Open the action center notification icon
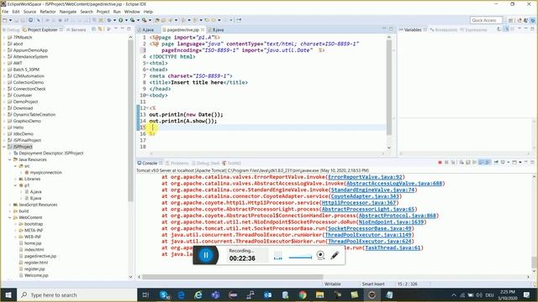This screenshot has width=538, height=302. 527,294
